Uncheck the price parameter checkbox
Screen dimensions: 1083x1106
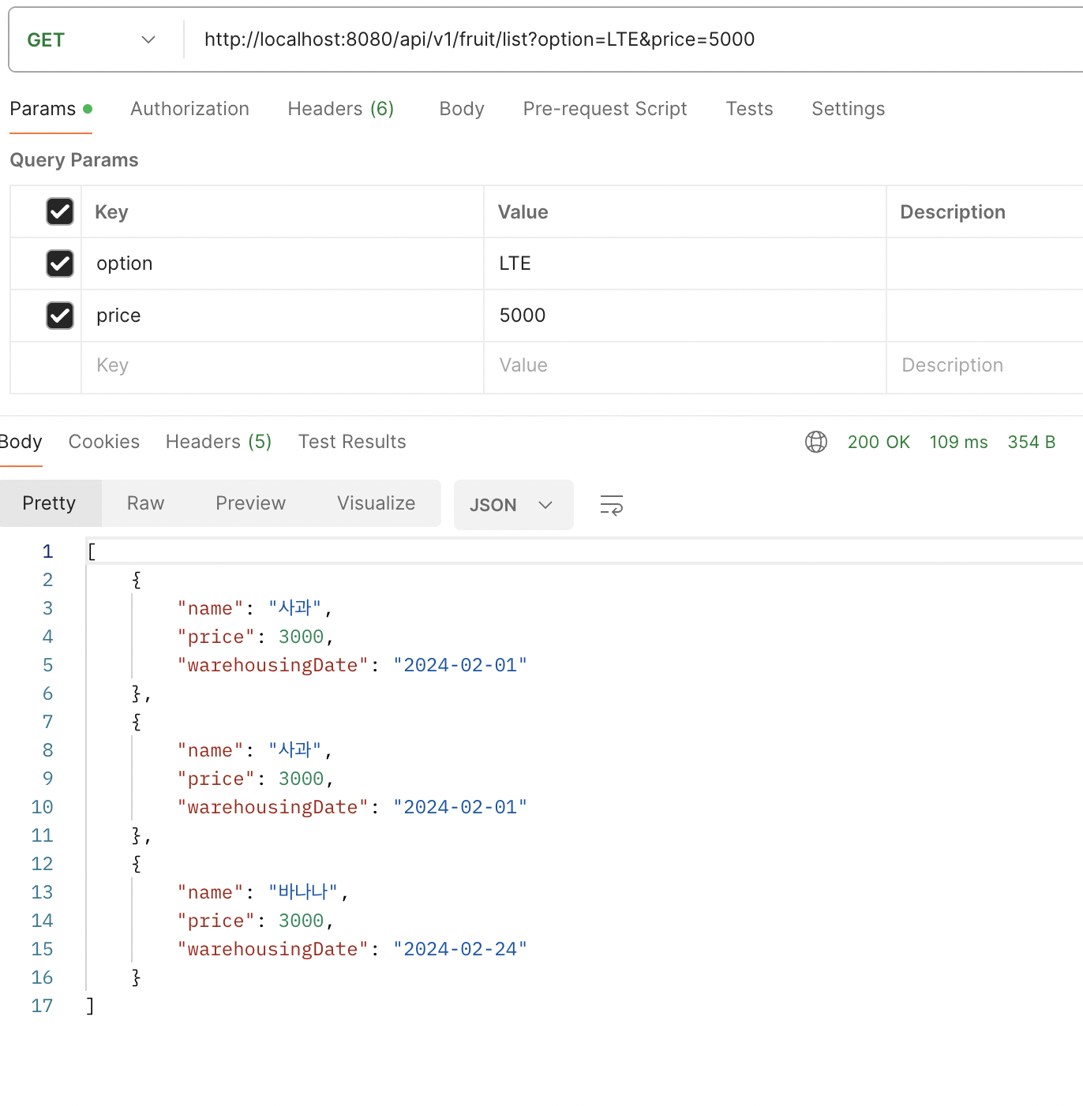[x=60, y=316]
